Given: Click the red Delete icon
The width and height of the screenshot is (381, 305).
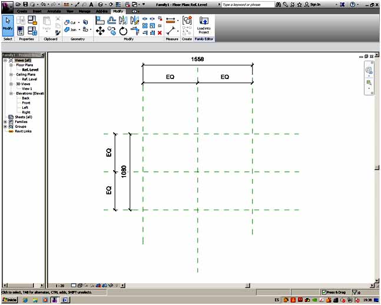Looking at the screenshot, I should point(160,33).
